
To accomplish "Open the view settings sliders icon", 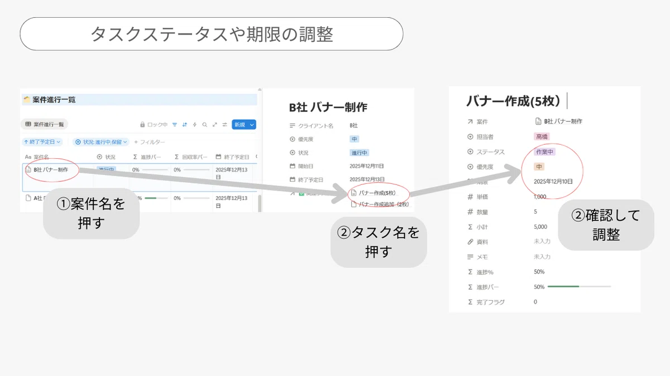I will click(x=224, y=125).
